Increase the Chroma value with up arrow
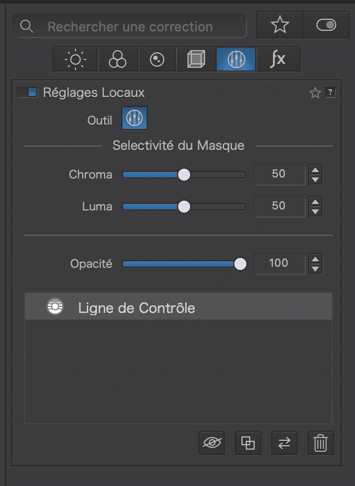Image resolution: width=355 pixels, height=486 pixels. pos(315,170)
